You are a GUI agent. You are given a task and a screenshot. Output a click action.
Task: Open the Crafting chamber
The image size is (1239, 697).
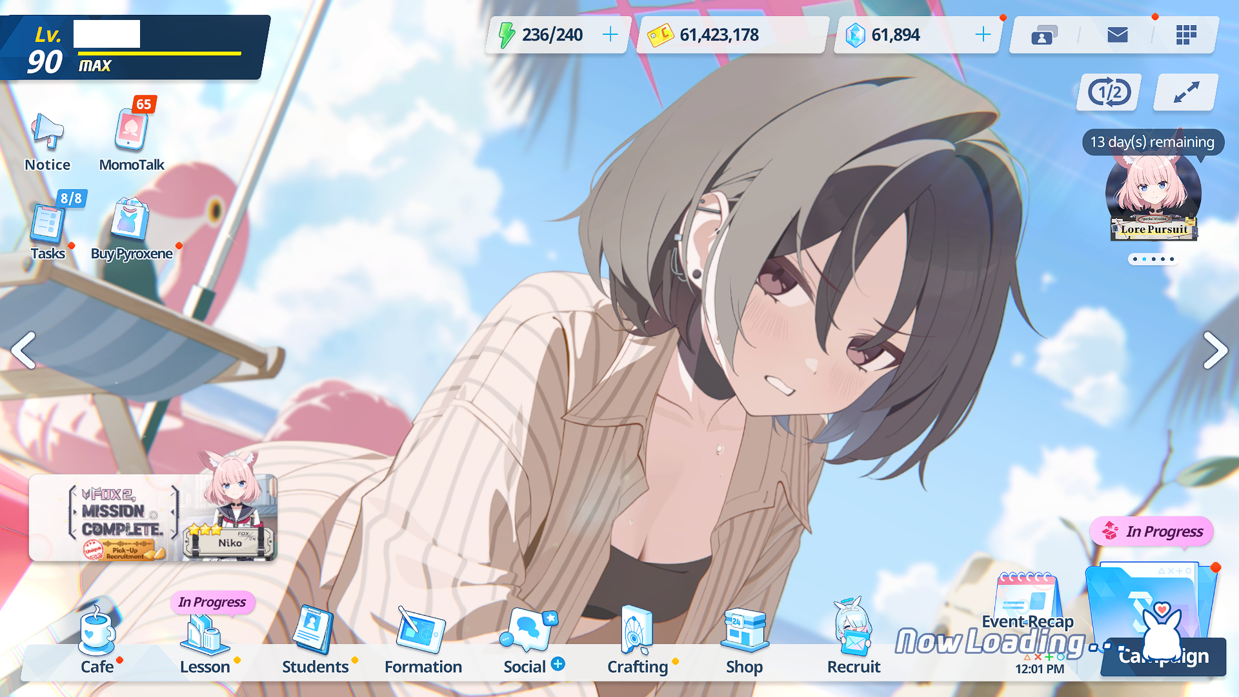tap(637, 639)
